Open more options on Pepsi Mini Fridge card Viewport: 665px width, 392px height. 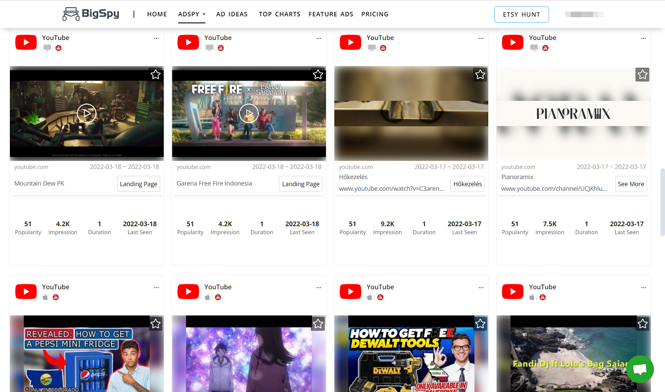(156, 287)
